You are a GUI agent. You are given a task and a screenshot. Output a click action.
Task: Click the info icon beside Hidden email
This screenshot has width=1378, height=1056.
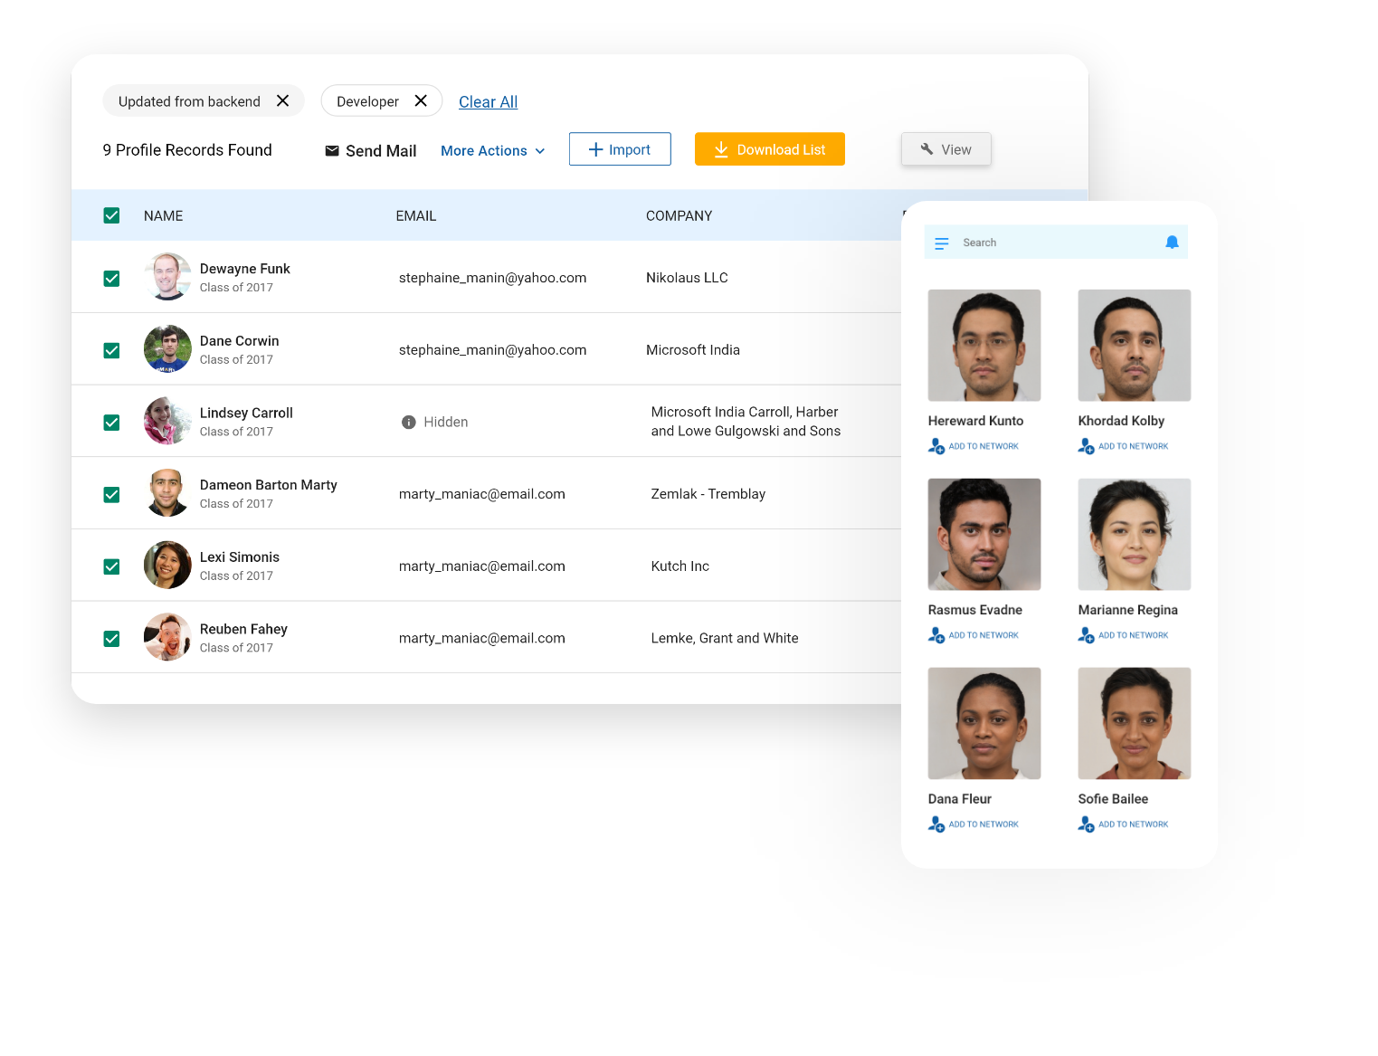pos(409,423)
